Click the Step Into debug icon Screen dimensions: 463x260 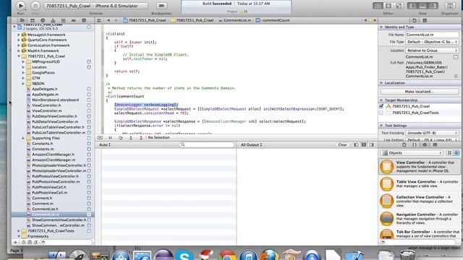pos(131,138)
